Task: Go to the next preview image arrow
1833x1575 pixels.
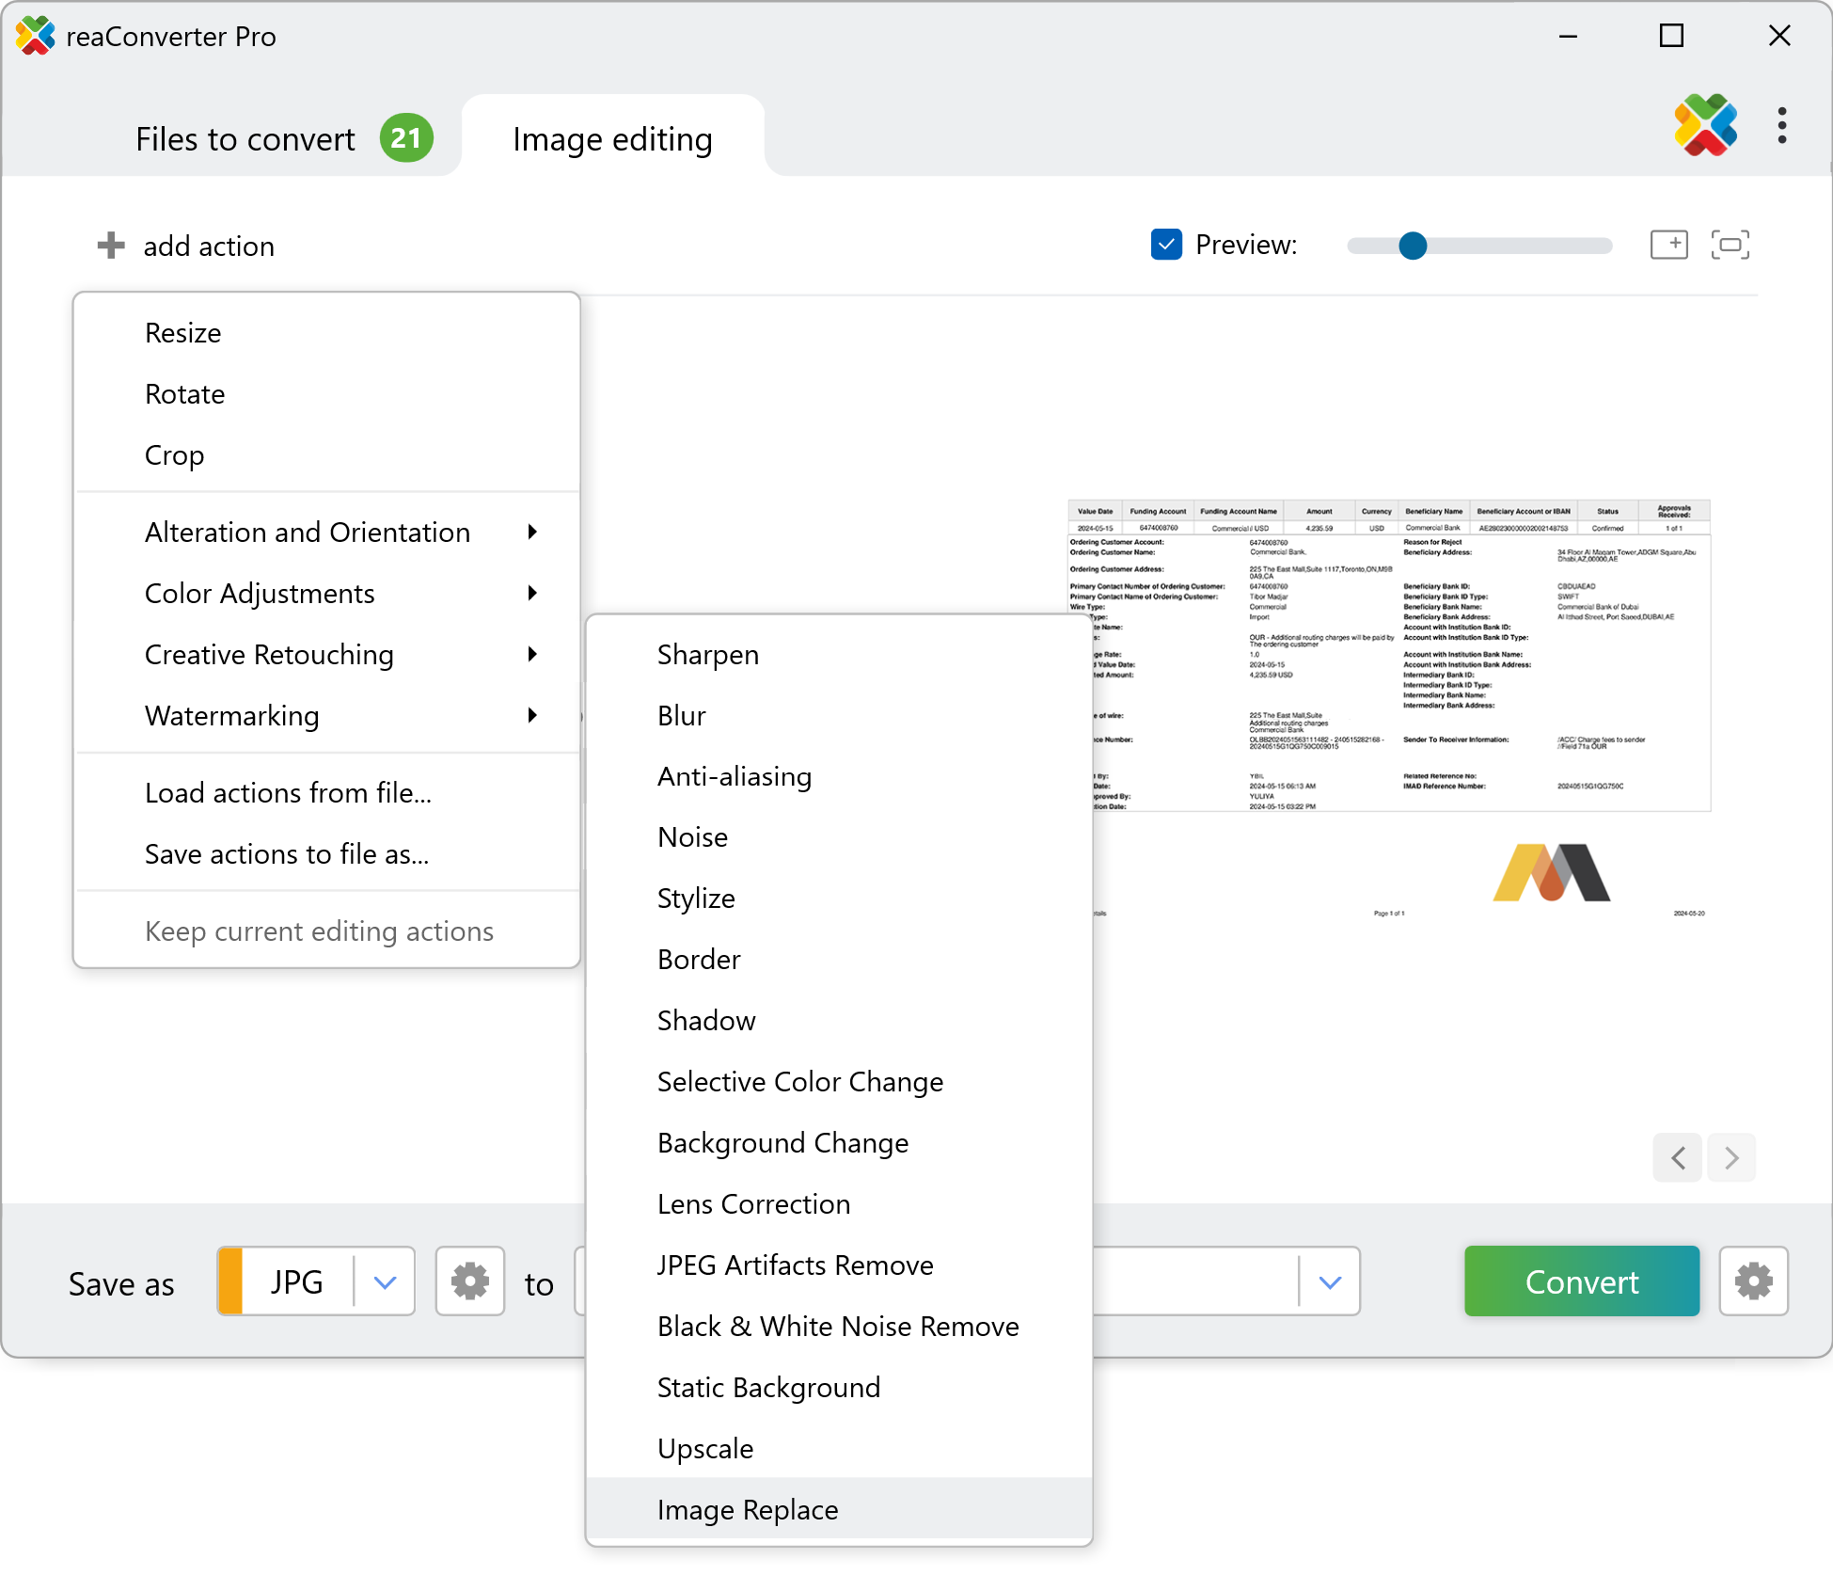Action: [1731, 1157]
